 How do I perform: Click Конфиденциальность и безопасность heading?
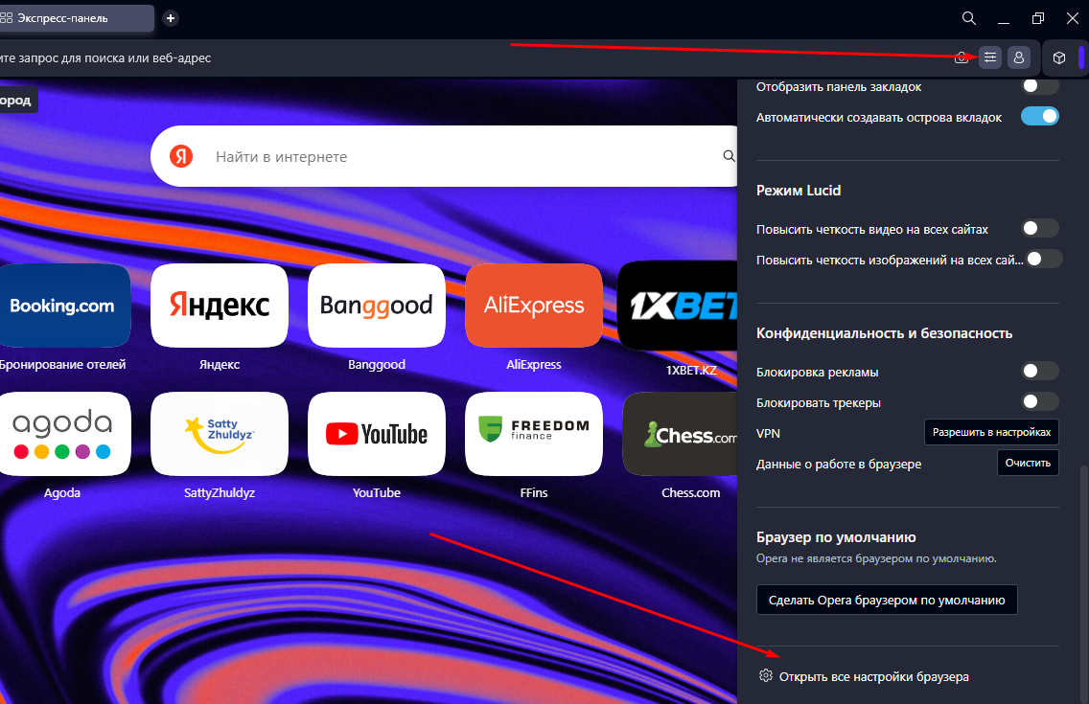pyautogui.click(x=884, y=333)
